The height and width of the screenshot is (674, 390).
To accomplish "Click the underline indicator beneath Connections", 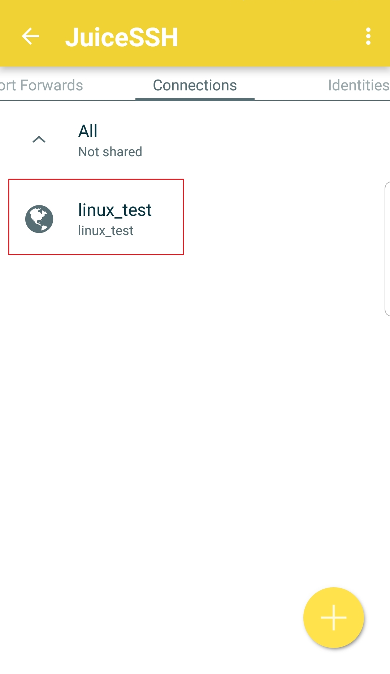I will pos(195,99).
